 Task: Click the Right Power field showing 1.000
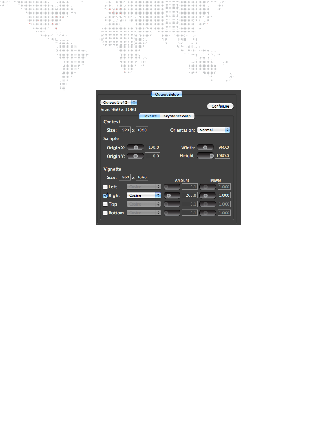pos(224,195)
